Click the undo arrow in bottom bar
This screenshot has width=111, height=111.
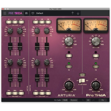click(83, 100)
